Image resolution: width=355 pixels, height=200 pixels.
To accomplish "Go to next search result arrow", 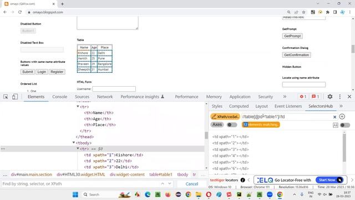I will pos(170,184).
